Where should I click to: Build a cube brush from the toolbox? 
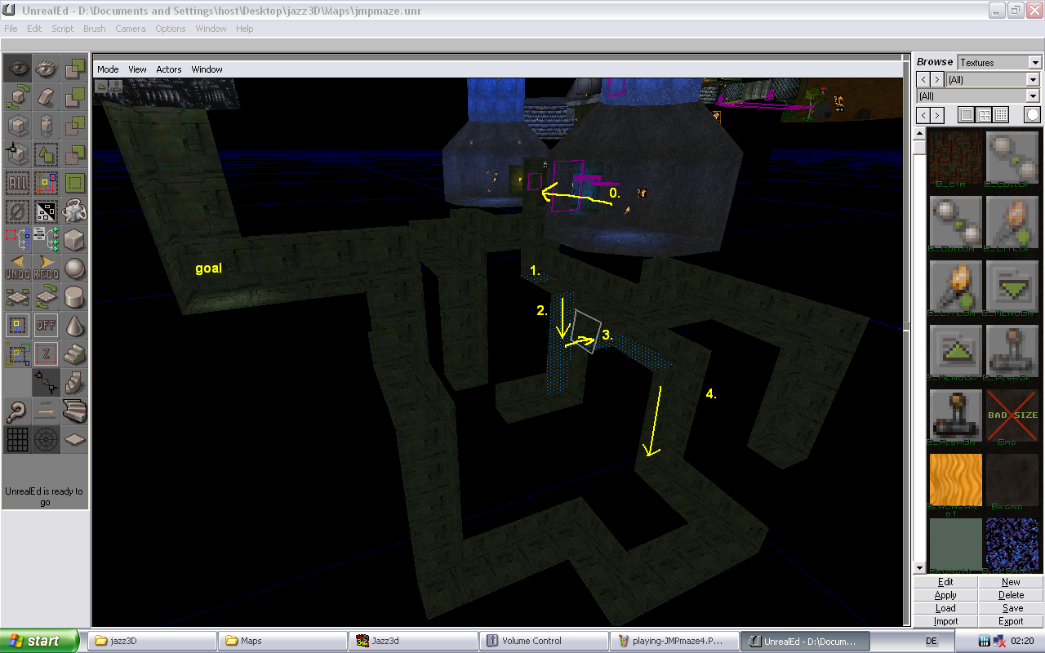tap(74, 241)
